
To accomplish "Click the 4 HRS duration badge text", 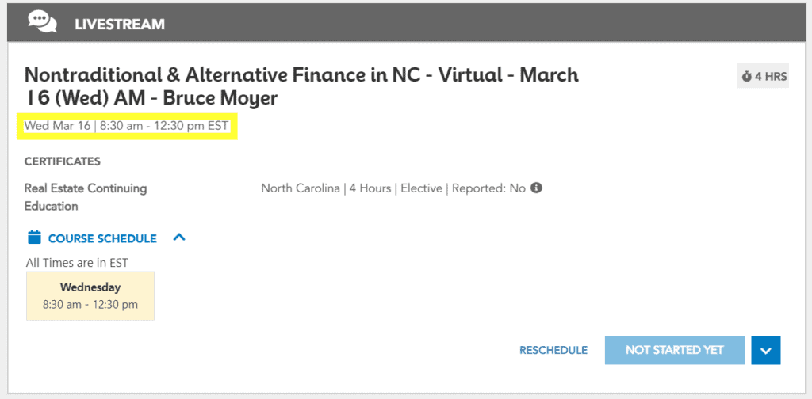I will (x=771, y=77).
